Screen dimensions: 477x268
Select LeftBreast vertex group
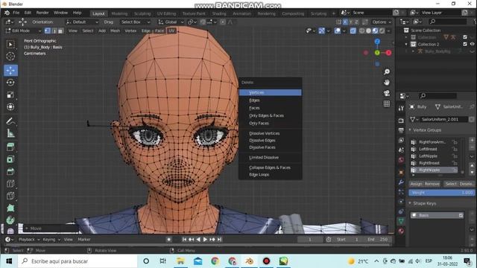[434, 149]
